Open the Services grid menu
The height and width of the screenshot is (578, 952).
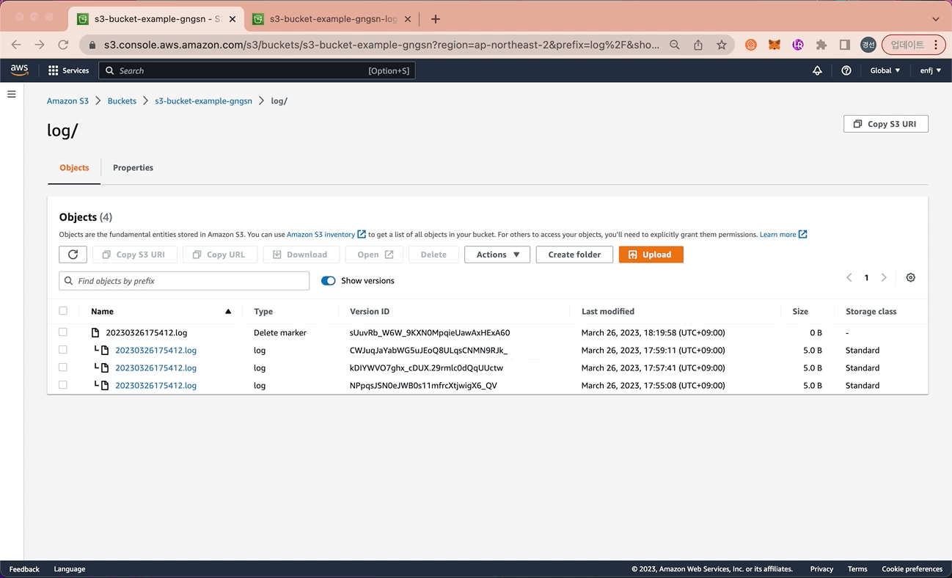coord(68,70)
